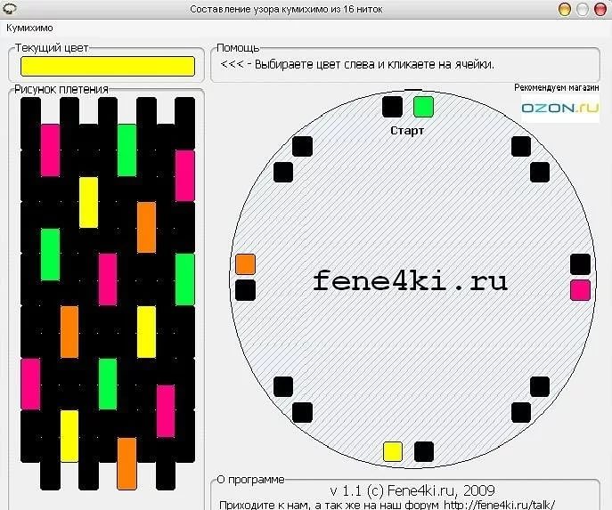Click the bottommost orange cell in the weave pattern
The width and height of the screenshot is (612, 510).
coord(126,464)
